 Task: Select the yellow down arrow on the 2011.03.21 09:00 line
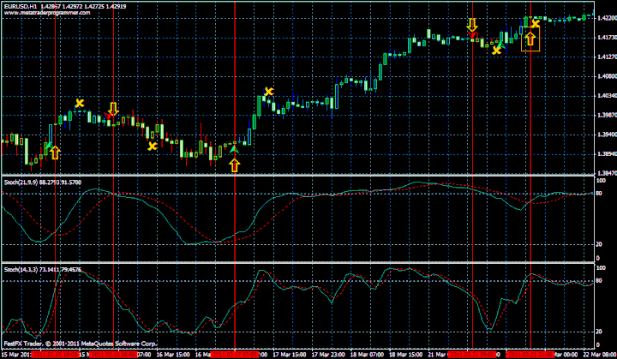(472, 25)
